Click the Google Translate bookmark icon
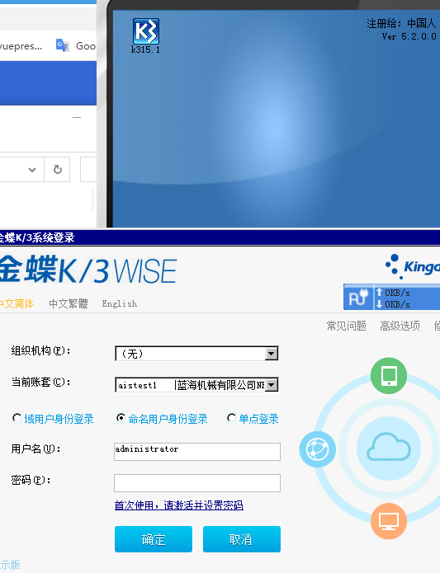Image resolution: width=440 pixels, height=573 pixels. pyautogui.click(x=63, y=45)
